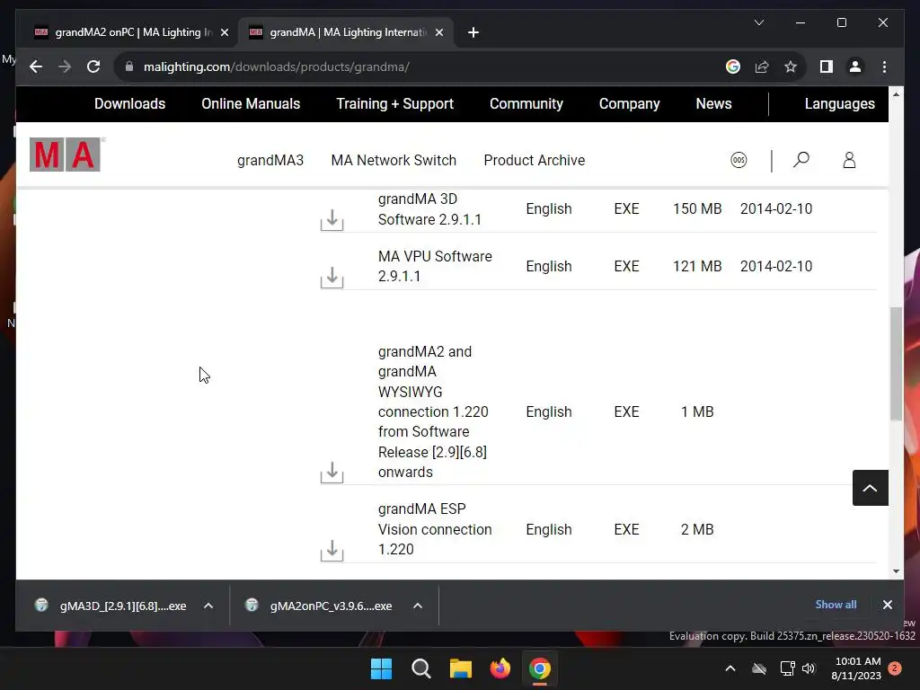Click the forward navigation arrow
Screen dimensions: 920x690
click(65, 66)
